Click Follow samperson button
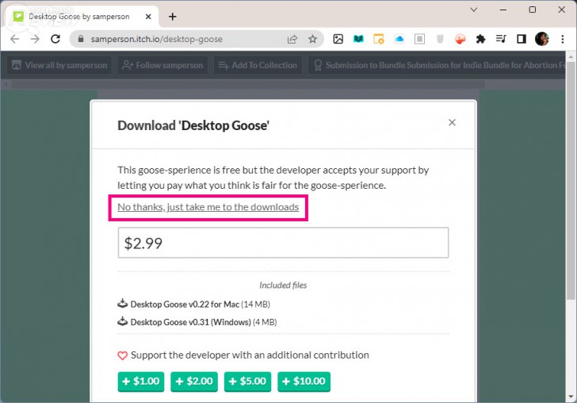The height and width of the screenshot is (403, 577). (162, 65)
